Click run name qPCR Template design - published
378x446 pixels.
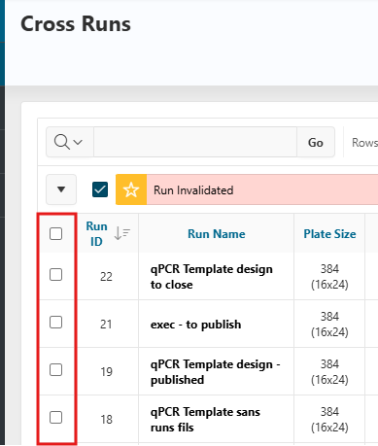pyautogui.click(x=216, y=372)
